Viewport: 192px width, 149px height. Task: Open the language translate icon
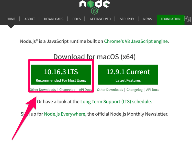188,19
